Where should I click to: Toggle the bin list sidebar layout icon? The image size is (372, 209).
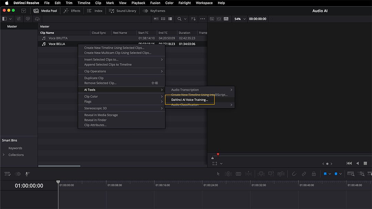tap(4, 19)
